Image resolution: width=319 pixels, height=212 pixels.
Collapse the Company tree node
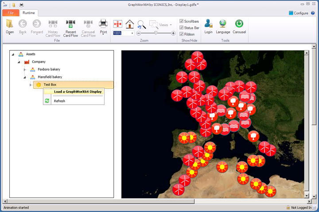coord(19,62)
